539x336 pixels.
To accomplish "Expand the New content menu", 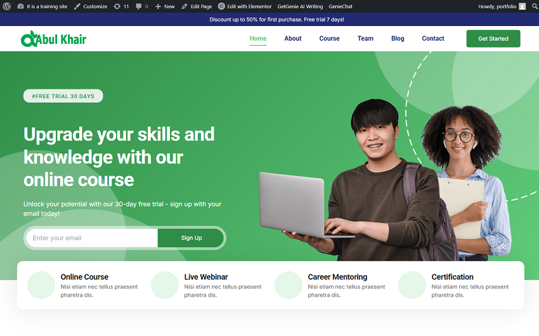I will point(165,6).
